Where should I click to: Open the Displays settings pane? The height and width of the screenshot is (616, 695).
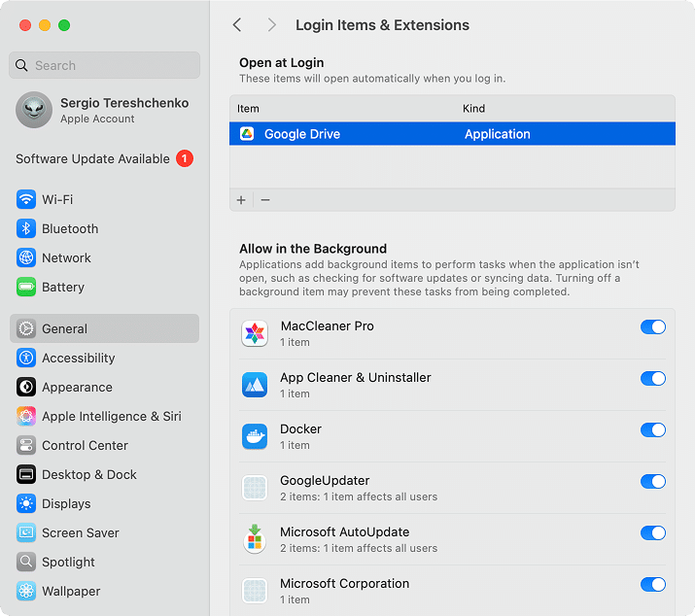point(66,503)
